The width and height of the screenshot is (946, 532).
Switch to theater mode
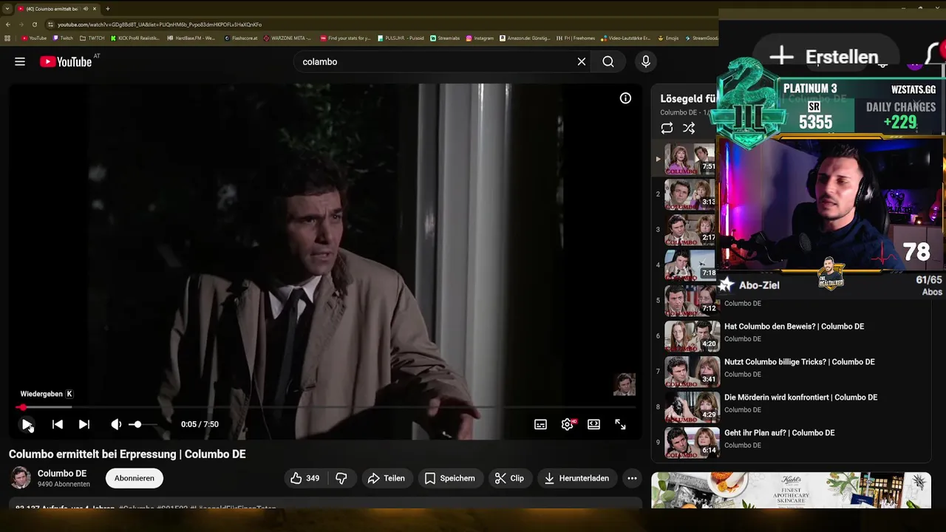[x=593, y=424]
